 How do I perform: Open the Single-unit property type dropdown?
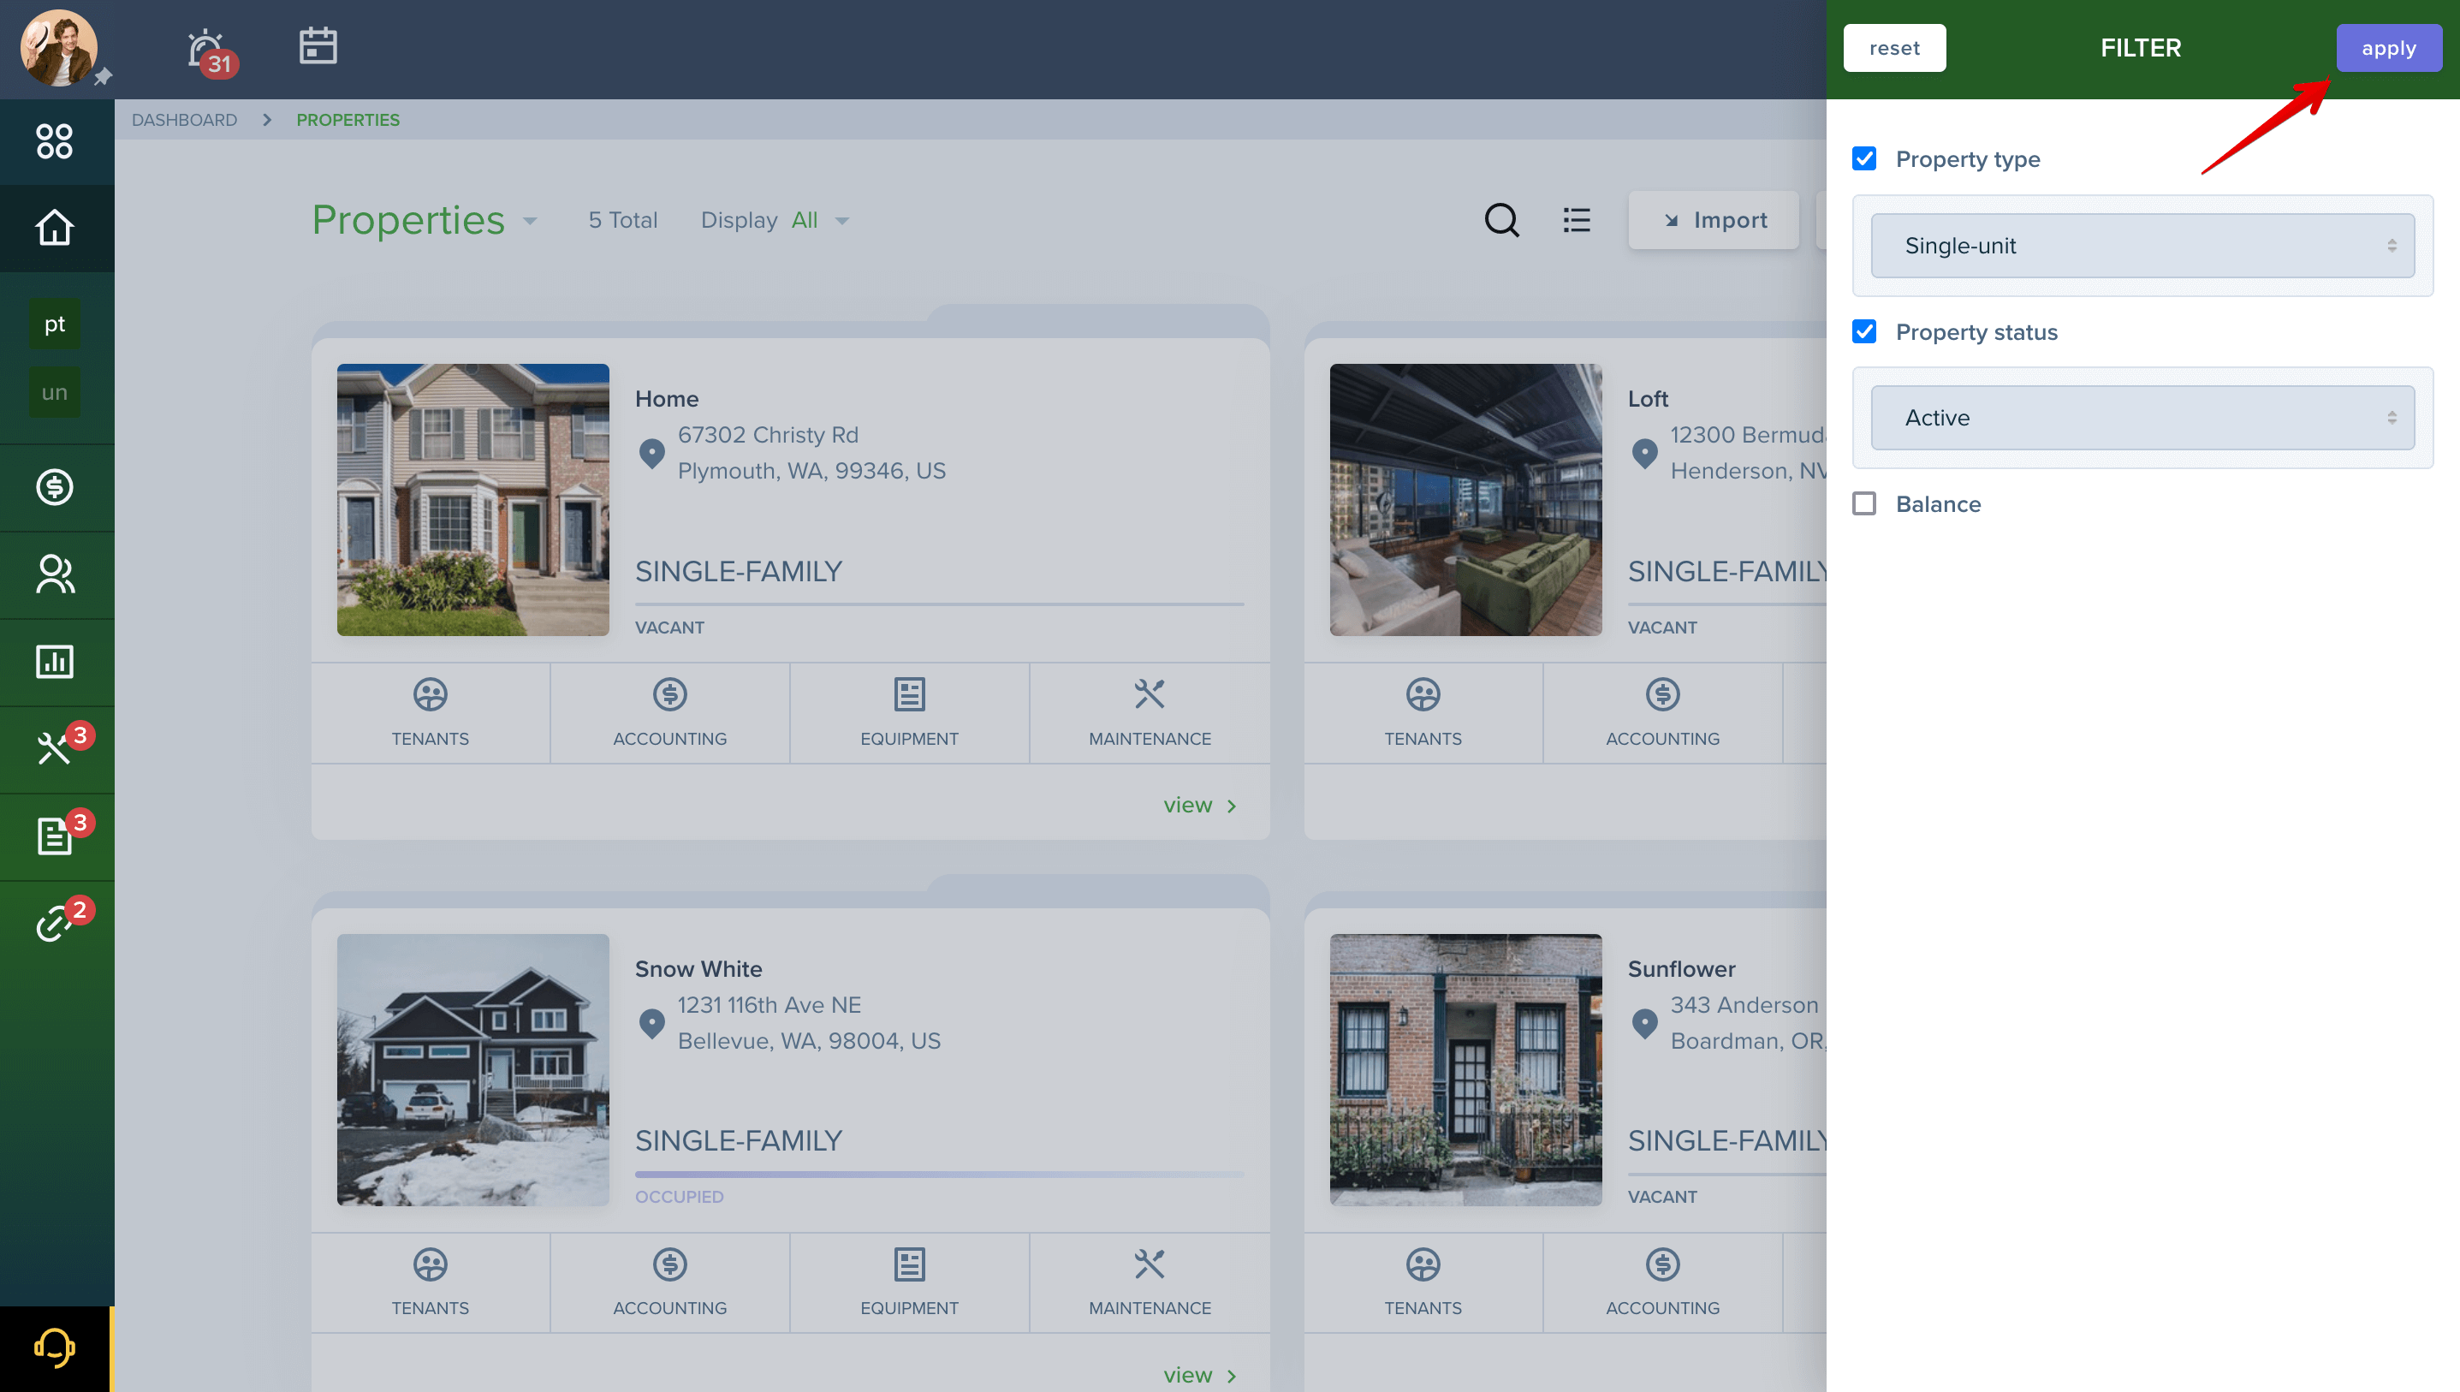pos(2142,246)
